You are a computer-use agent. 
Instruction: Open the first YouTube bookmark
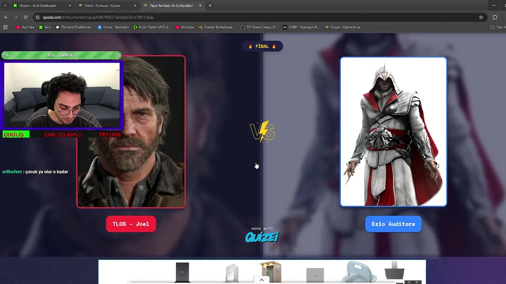(x=25, y=27)
